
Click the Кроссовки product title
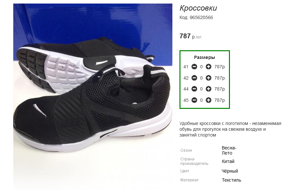[198, 8]
